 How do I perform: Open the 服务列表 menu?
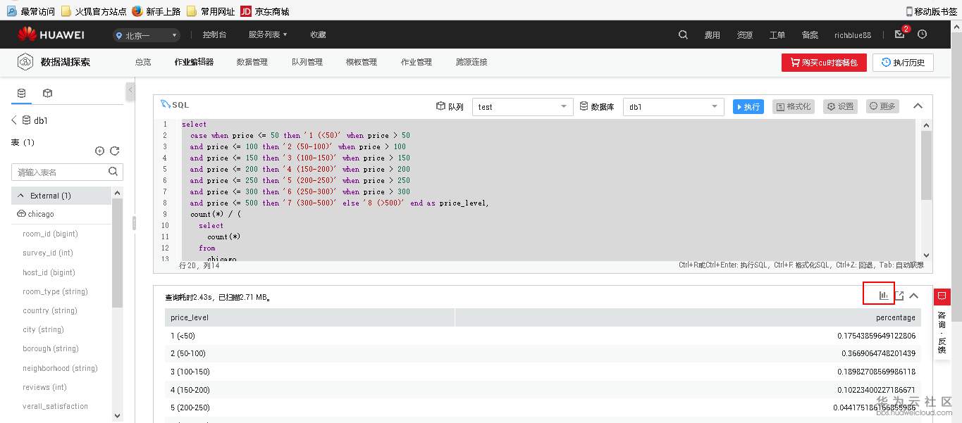[264, 34]
